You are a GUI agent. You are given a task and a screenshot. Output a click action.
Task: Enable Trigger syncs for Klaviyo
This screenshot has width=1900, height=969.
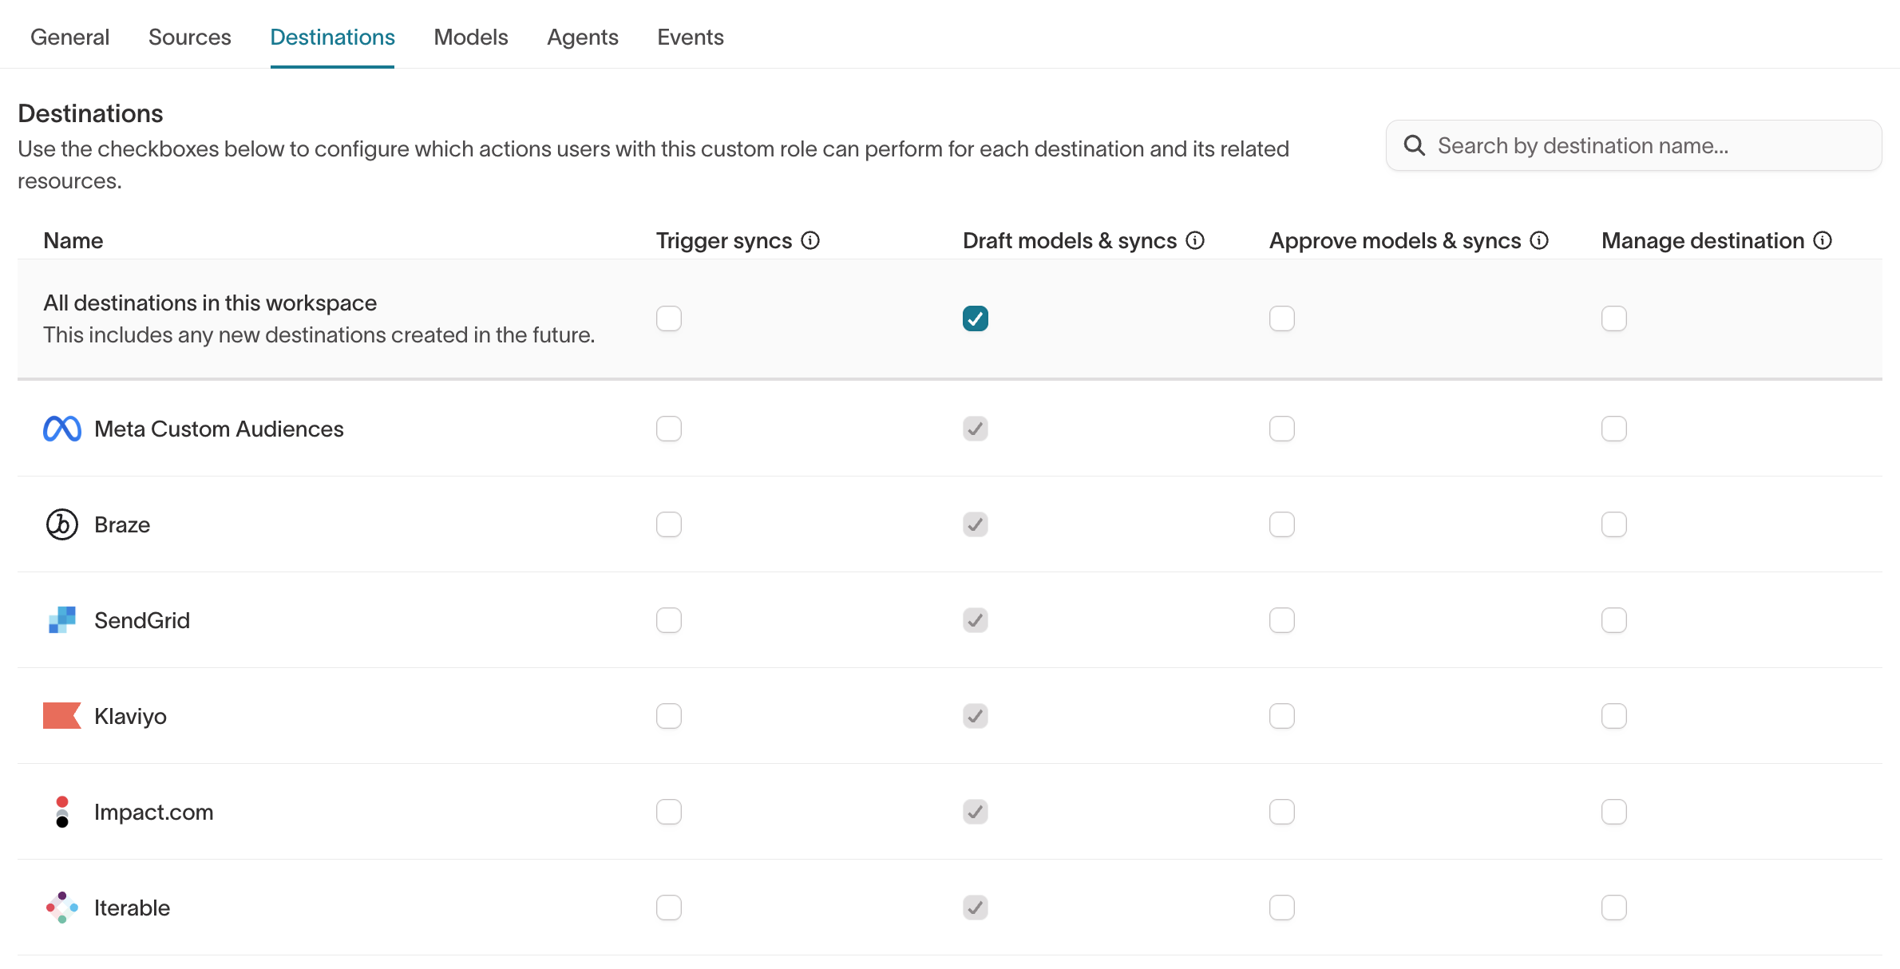coord(669,716)
